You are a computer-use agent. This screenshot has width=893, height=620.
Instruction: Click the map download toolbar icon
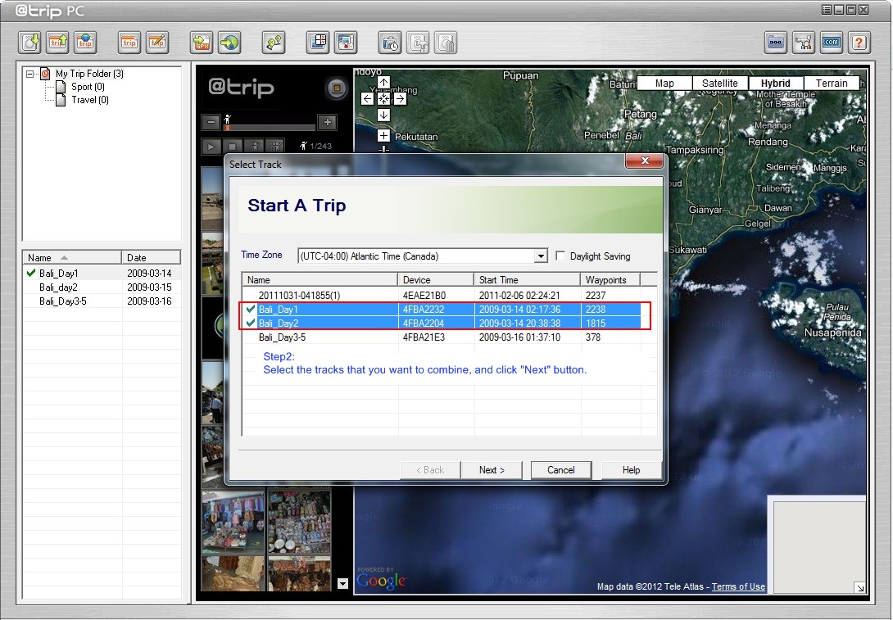[x=346, y=43]
